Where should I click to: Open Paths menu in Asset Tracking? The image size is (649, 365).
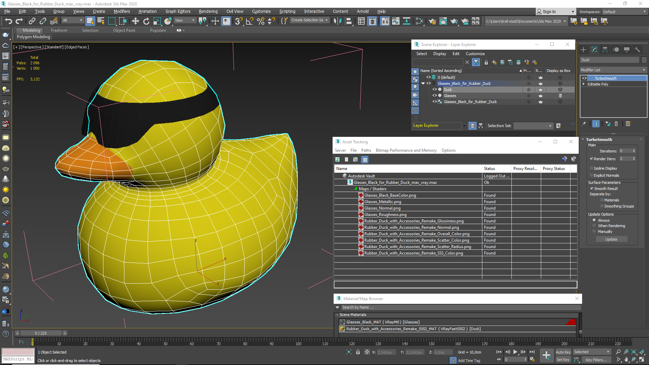[366, 150]
